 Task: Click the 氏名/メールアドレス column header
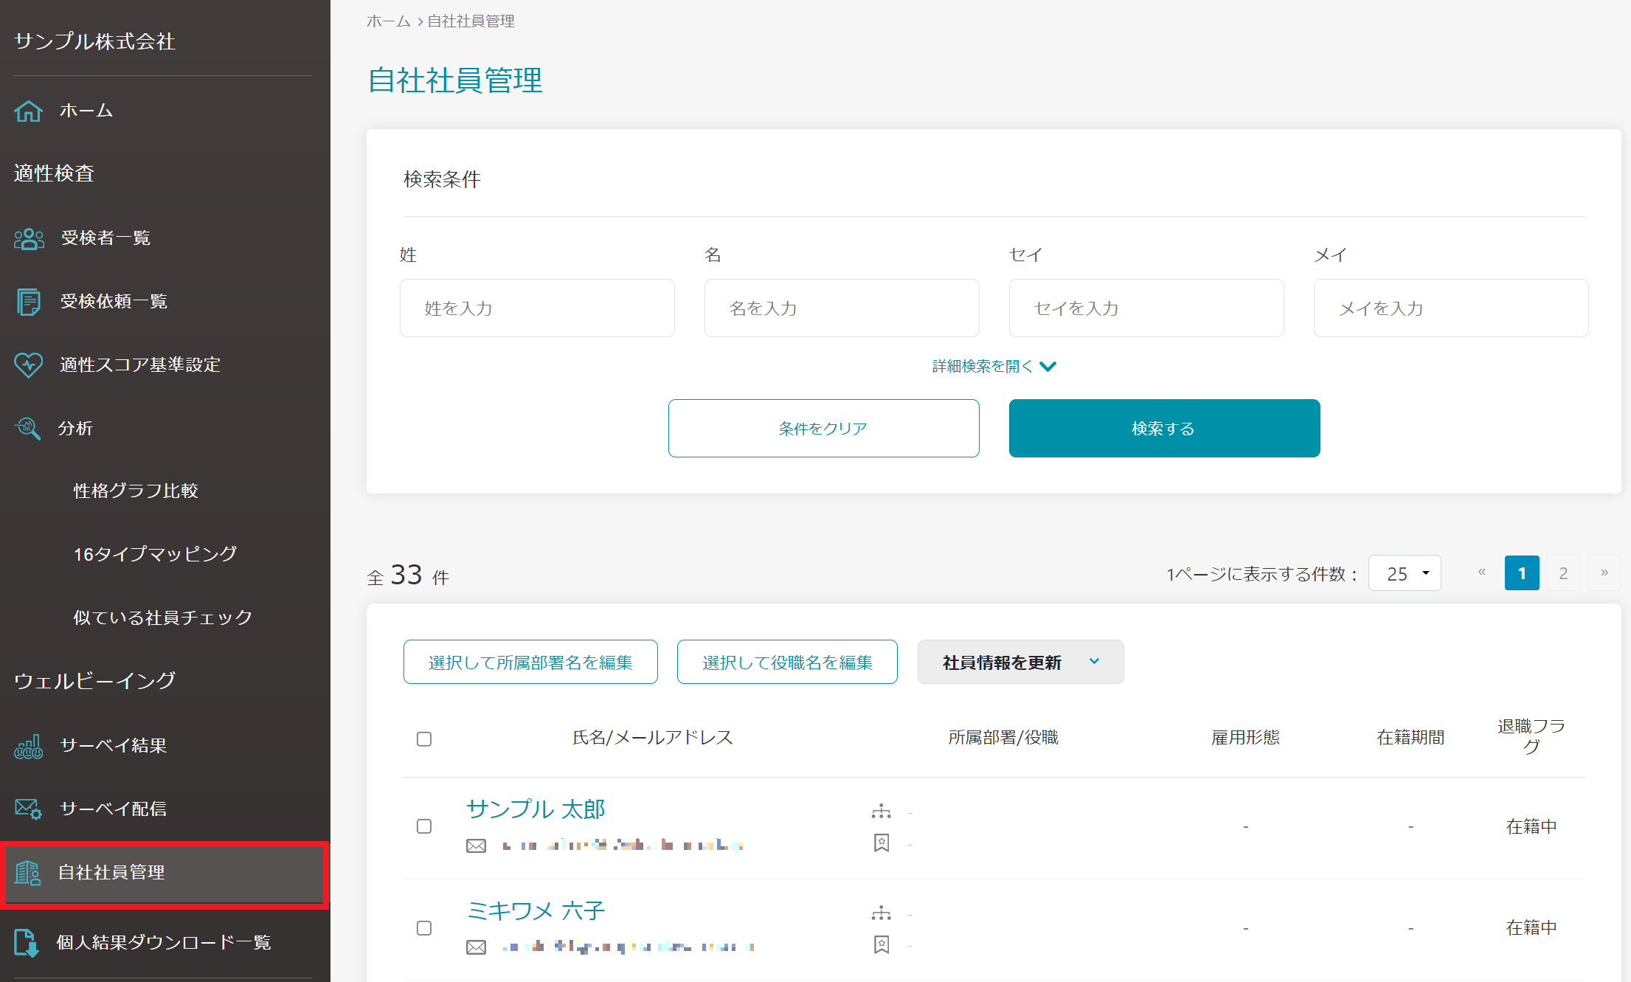pyautogui.click(x=653, y=737)
